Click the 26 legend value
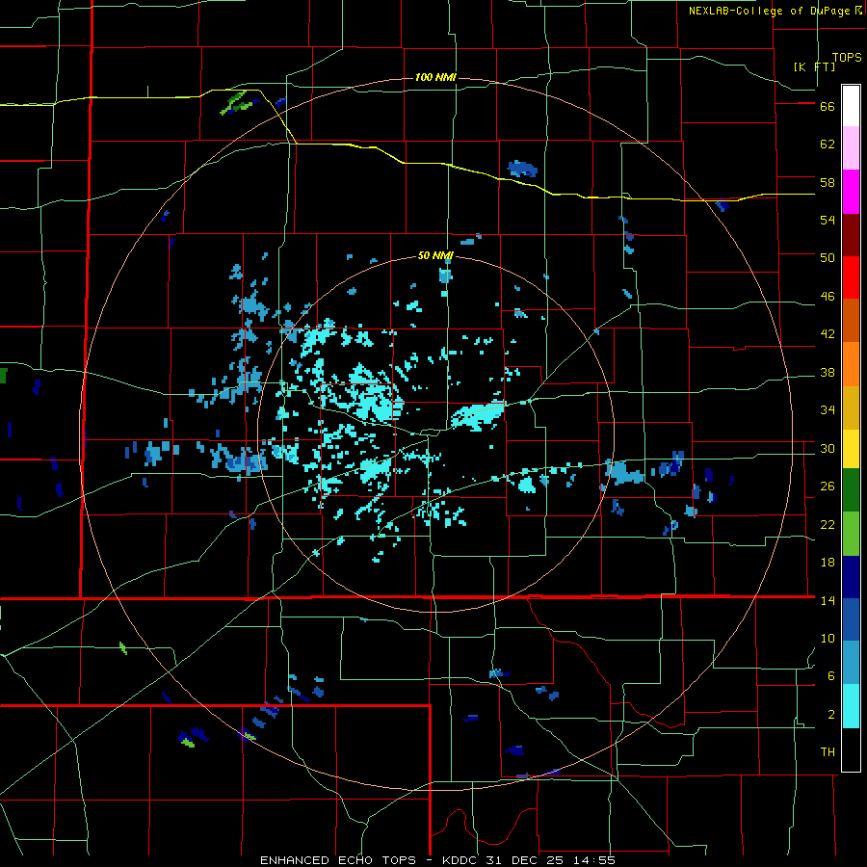This screenshot has height=867, width=867. 828,486
